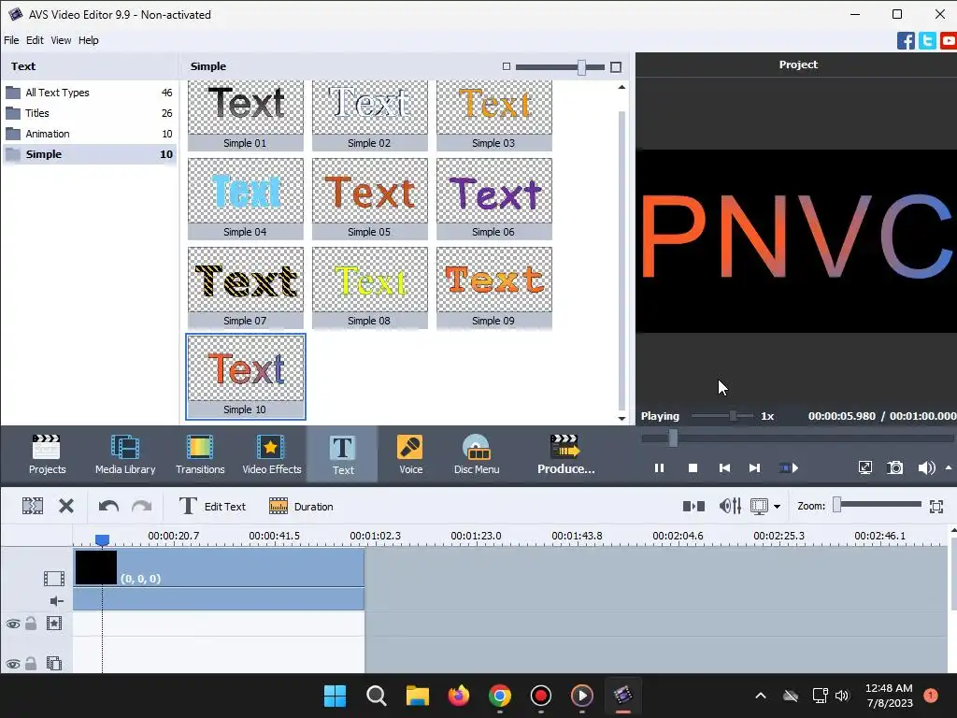The height and width of the screenshot is (718, 957).
Task: Redo the last action
Action: coord(142,506)
